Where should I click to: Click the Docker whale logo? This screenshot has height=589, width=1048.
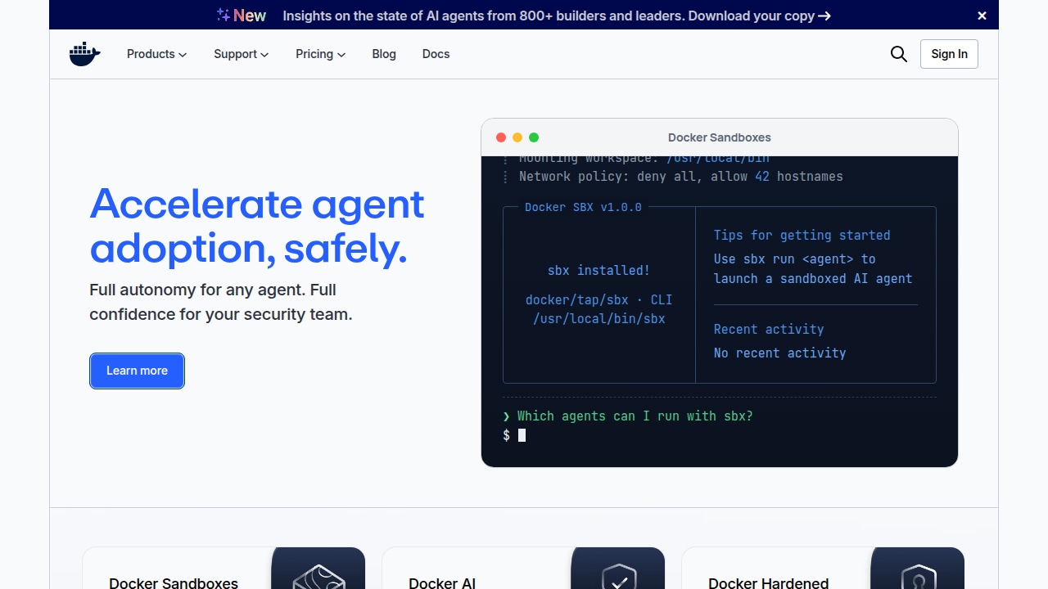(x=84, y=54)
